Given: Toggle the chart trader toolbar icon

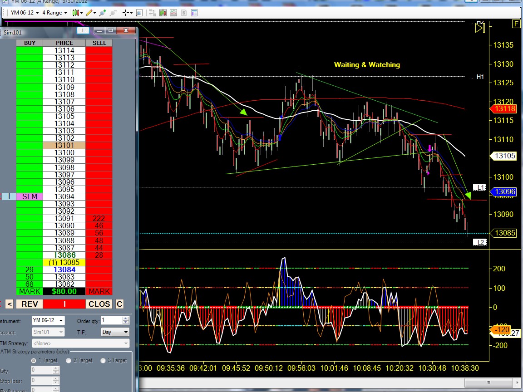Looking at the screenshot, I should tap(152, 13).
